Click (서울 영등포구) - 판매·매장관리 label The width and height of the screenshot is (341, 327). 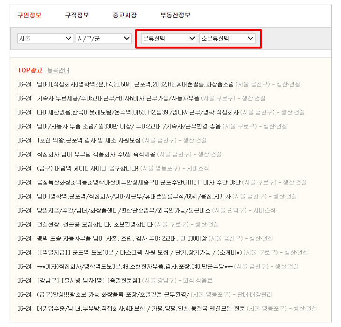(231, 294)
